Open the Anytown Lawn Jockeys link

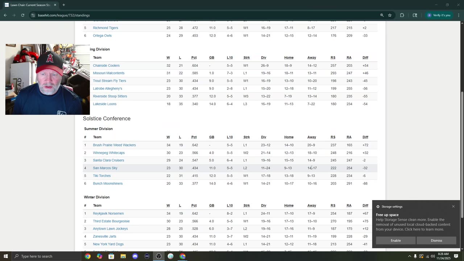[110, 229]
